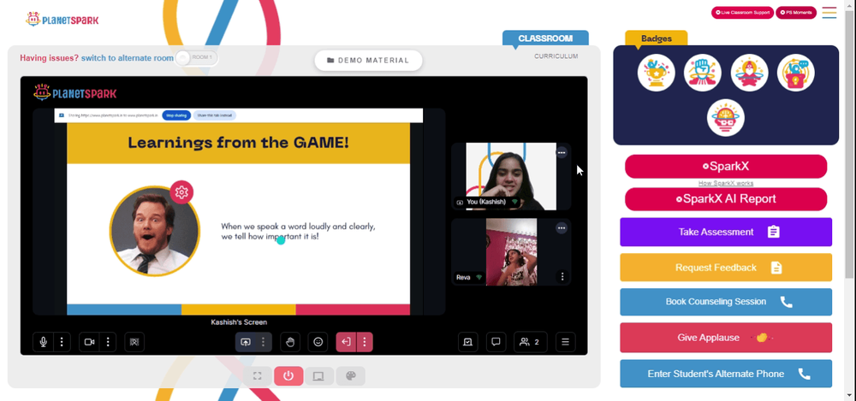Click fullscreen icon below the video

coord(258,376)
